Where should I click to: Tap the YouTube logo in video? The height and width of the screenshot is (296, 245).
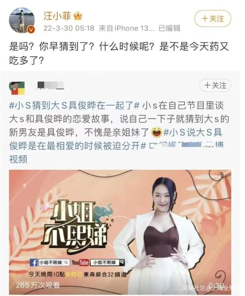click(80, 263)
